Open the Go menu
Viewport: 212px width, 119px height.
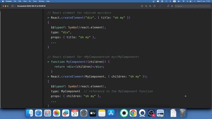(x=30, y=1)
